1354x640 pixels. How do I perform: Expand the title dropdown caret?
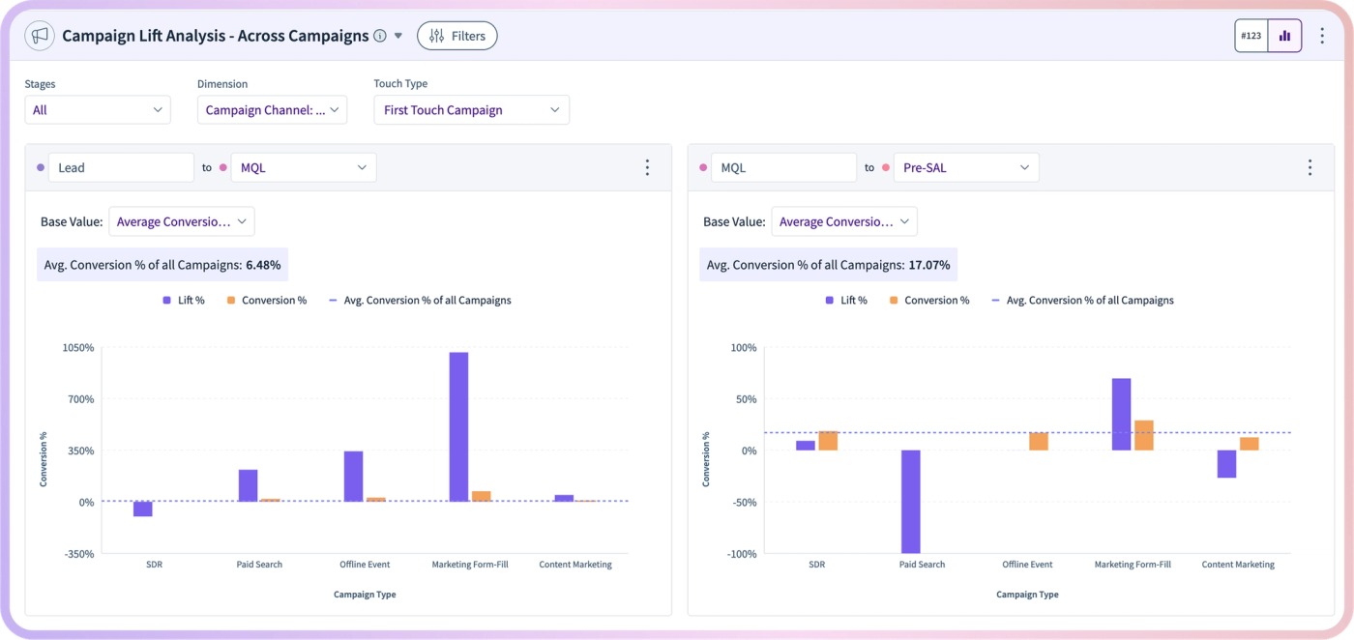coord(398,36)
